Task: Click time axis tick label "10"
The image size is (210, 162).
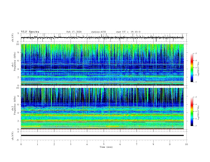Action: point(186,144)
